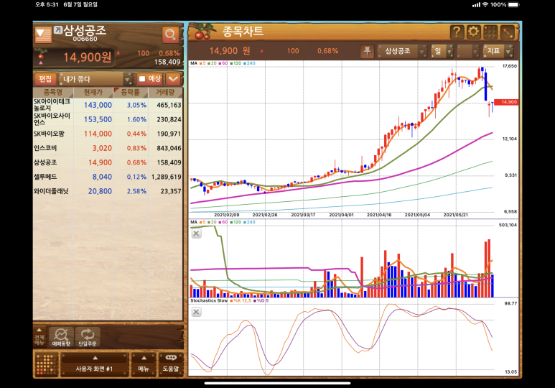Click volume 1,289,619 cell
Viewport: 555px width, 388px height.
167,177
